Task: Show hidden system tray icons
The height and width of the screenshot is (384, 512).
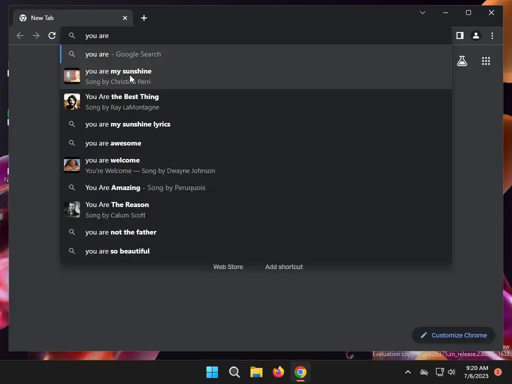Action: point(408,372)
